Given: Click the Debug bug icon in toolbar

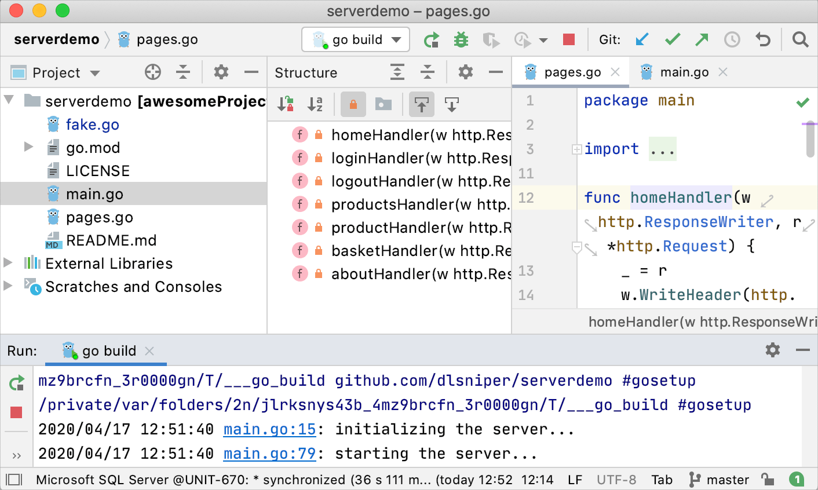Looking at the screenshot, I should pyautogui.click(x=461, y=39).
